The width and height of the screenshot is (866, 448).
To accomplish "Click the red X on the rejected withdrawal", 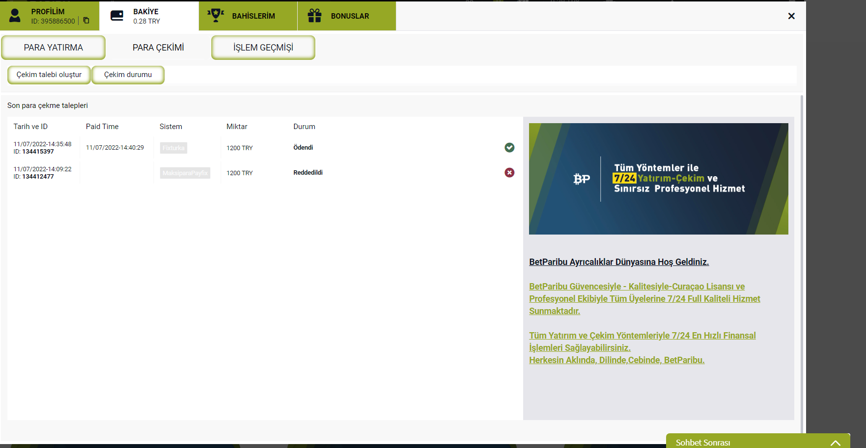I will click(x=509, y=173).
